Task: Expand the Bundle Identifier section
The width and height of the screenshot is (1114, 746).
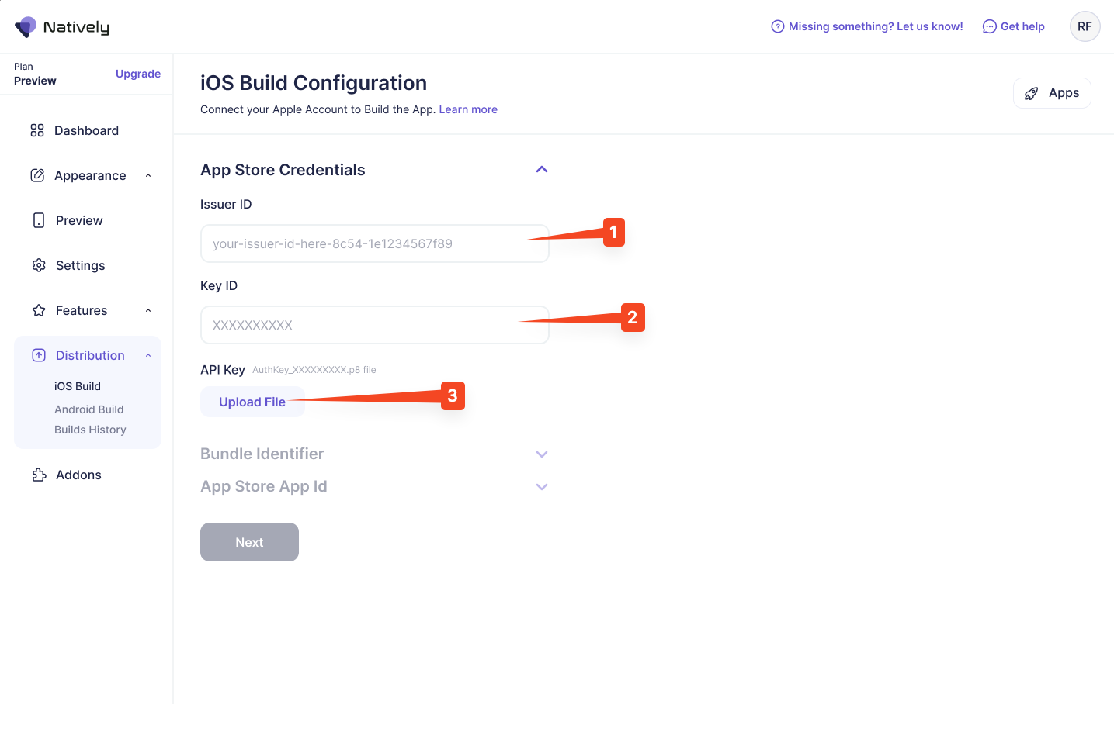Action: tap(542, 454)
